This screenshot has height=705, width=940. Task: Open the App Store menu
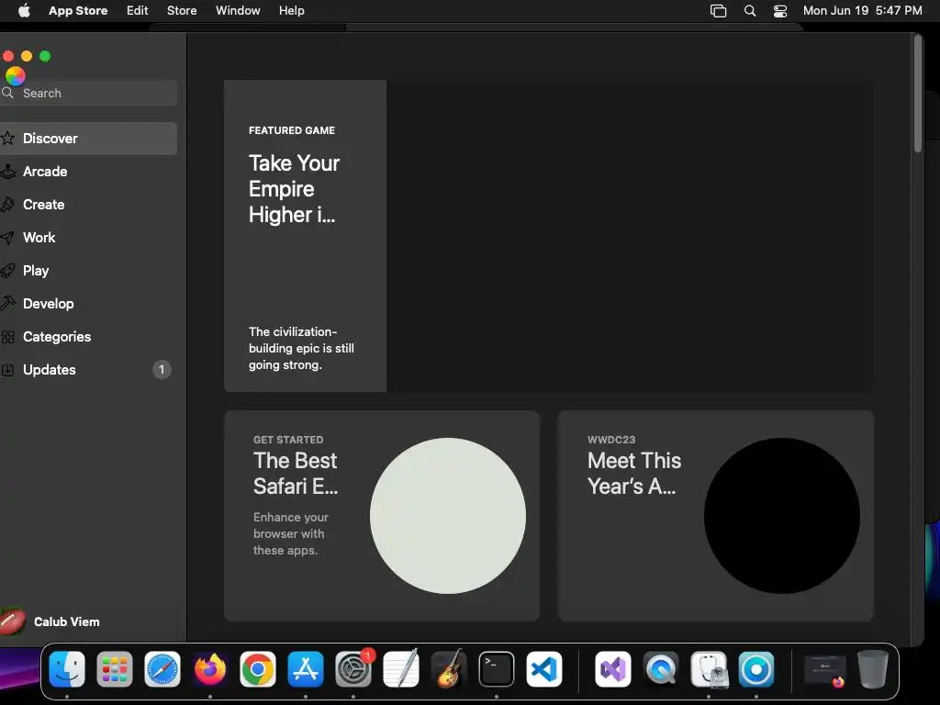tap(78, 11)
